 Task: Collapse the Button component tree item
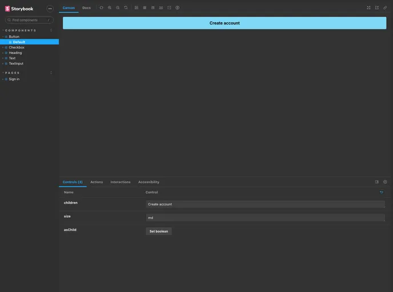(x=14, y=36)
